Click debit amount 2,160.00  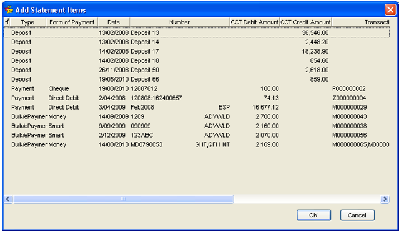pyautogui.click(x=267, y=126)
